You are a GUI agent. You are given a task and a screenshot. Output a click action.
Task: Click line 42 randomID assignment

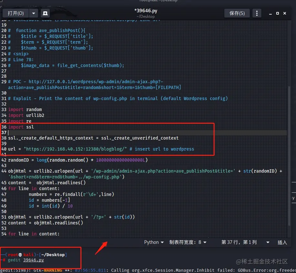tap(78, 160)
